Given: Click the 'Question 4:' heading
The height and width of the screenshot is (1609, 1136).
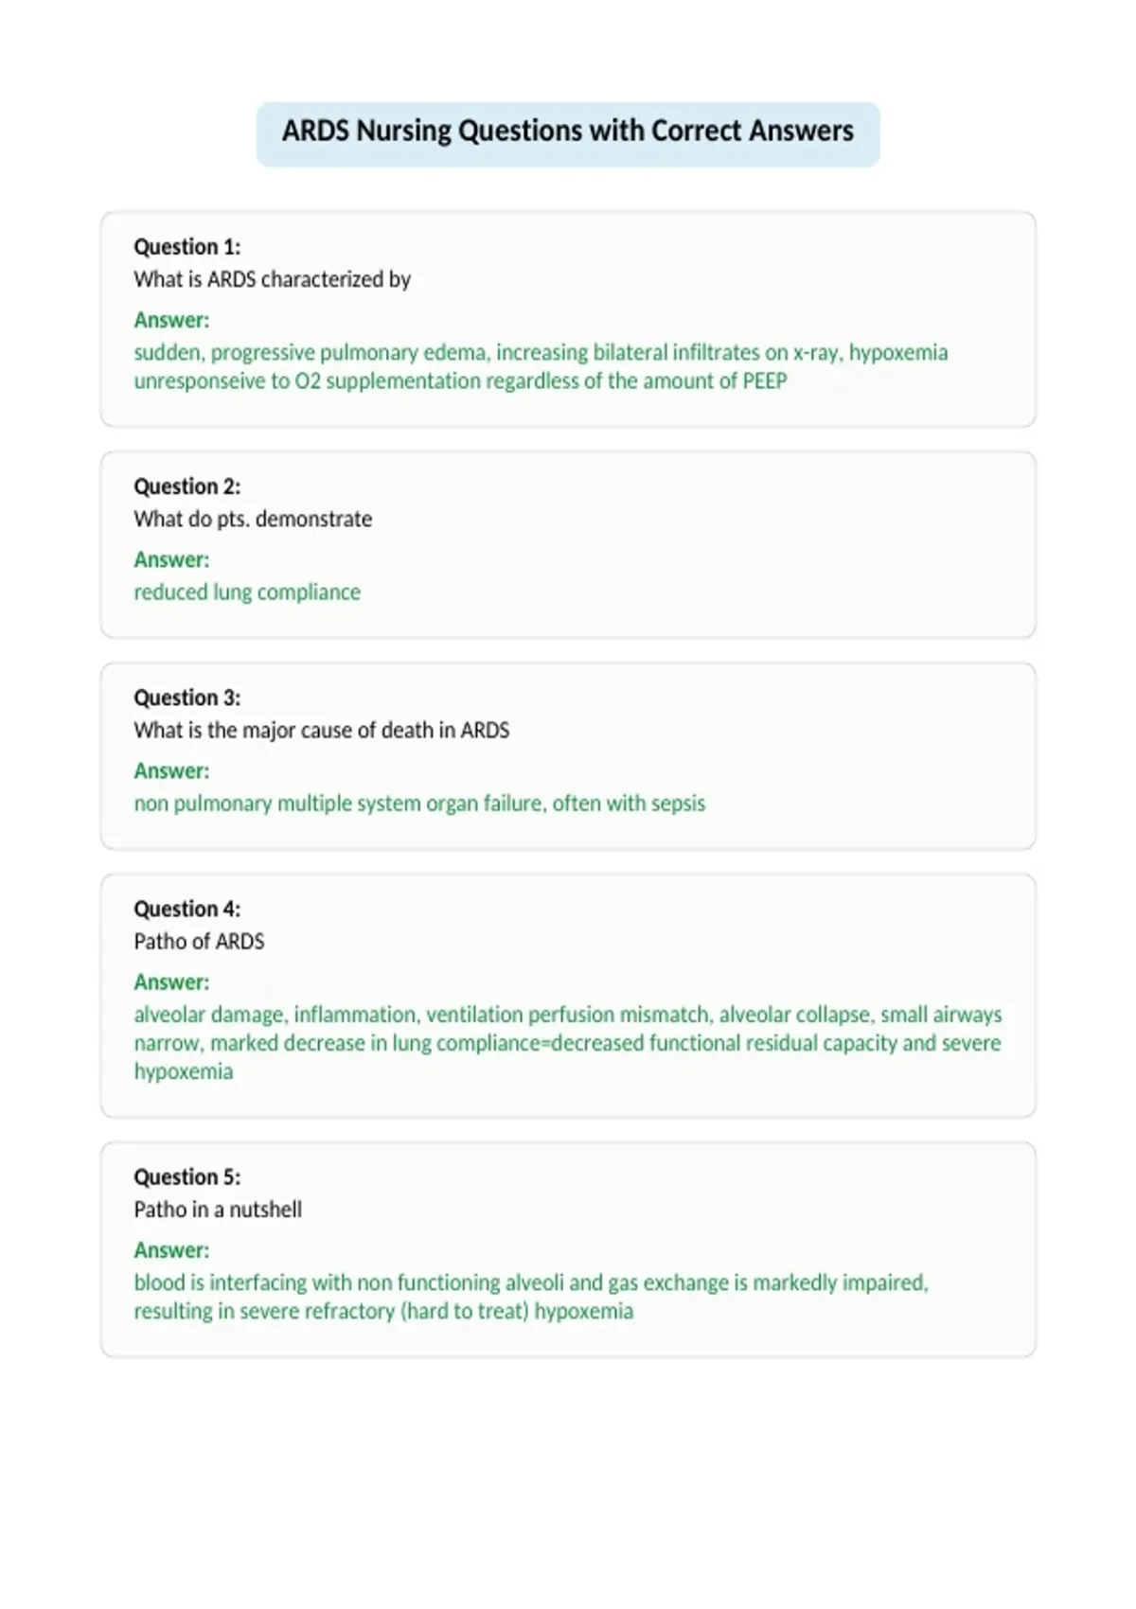Looking at the screenshot, I should pos(187,909).
